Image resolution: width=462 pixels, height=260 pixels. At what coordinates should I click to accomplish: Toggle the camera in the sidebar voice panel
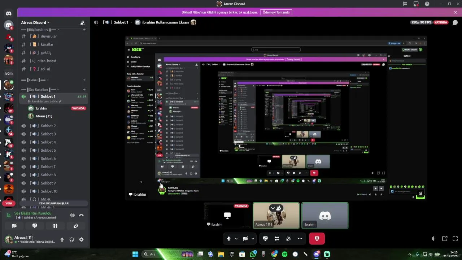click(14, 226)
